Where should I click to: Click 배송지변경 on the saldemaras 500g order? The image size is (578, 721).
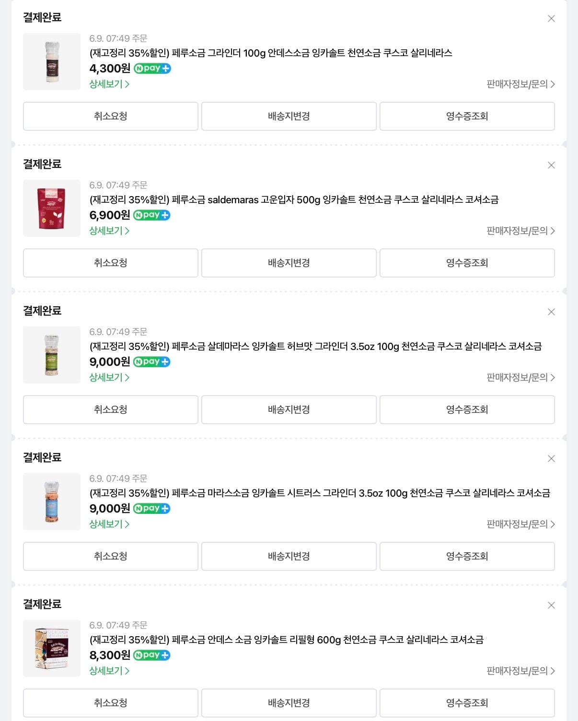point(289,263)
